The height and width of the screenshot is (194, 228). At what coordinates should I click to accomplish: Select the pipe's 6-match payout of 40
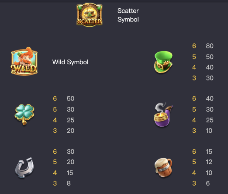[x=210, y=99]
